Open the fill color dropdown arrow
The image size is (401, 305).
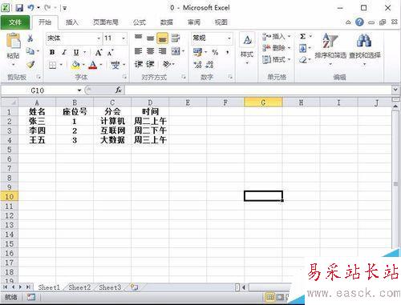pos(83,65)
